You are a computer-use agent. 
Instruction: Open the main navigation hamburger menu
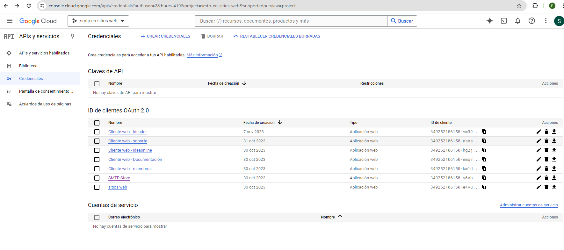pos(10,21)
